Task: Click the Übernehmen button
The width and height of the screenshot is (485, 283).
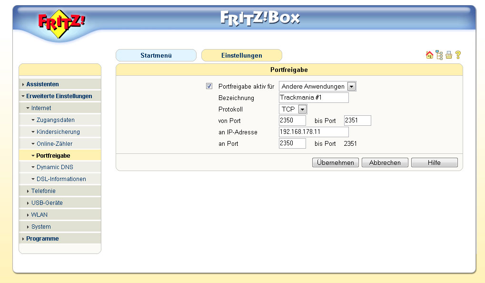Action: [x=335, y=162]
